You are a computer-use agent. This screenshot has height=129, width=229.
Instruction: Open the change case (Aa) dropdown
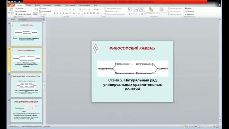[74, 13]
